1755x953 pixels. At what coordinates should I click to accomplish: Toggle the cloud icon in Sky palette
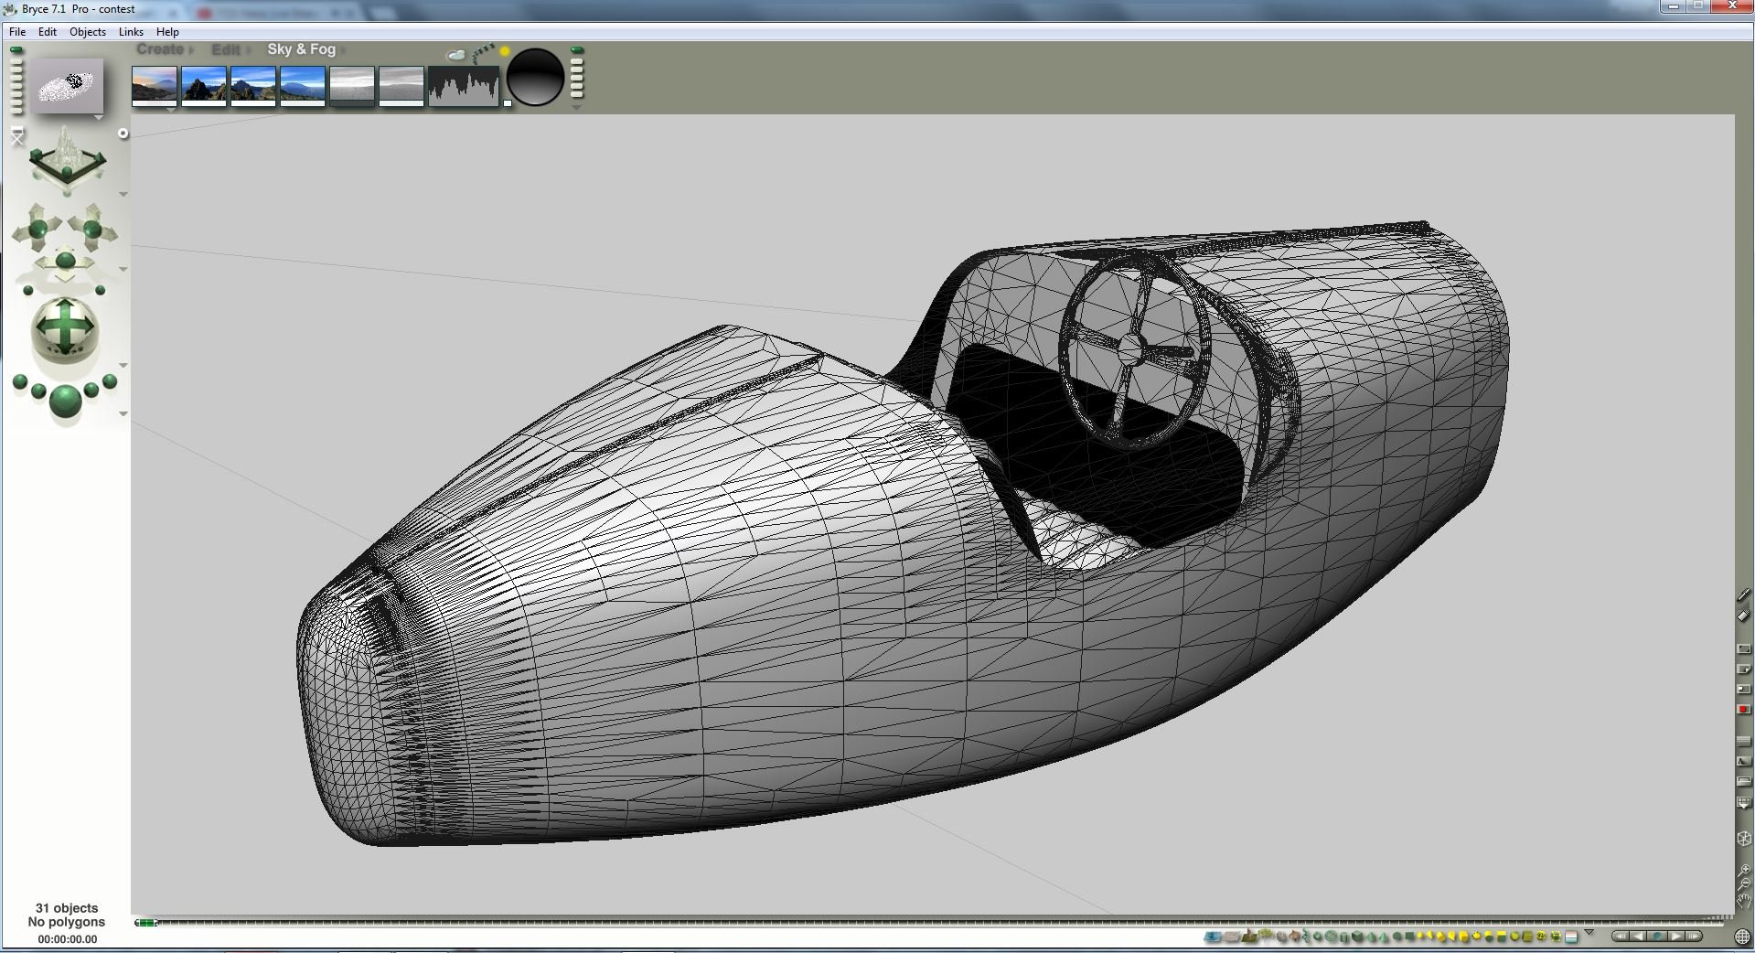pos(455,55)
